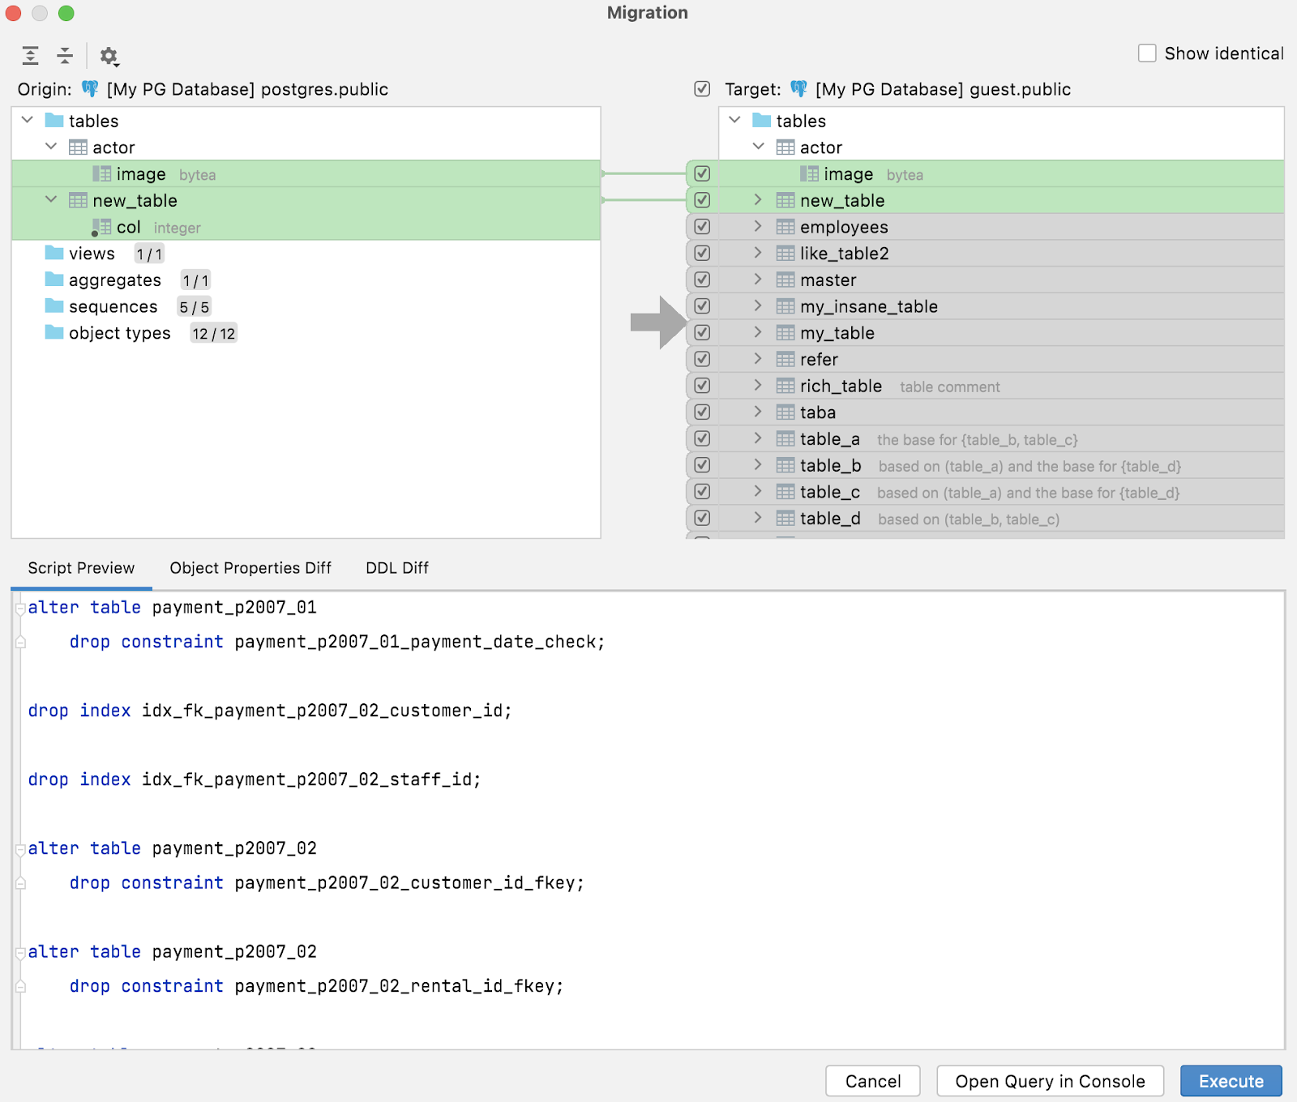
Task: Select the object types 12/12 row
Action: coord(306,333)
